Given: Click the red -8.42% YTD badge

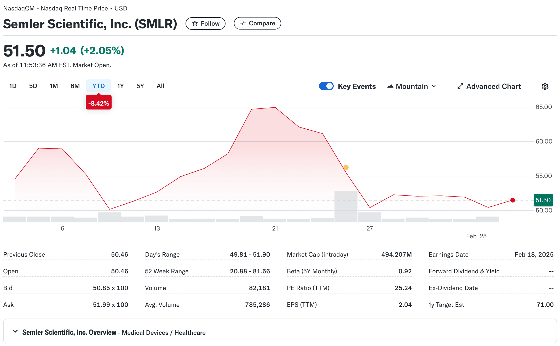Looking at the screenshot, I should coord(99,103).
